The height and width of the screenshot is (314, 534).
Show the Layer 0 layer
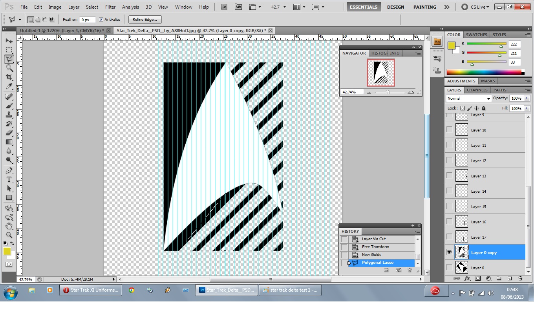pos(449,268)
